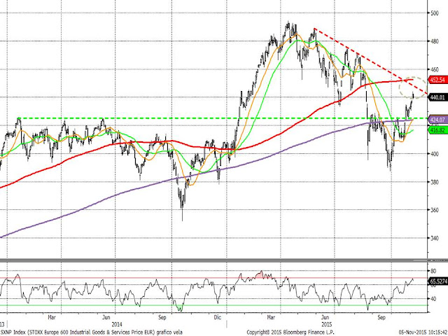Click the purple 424.07 moving average tag

tap(438, 120)
